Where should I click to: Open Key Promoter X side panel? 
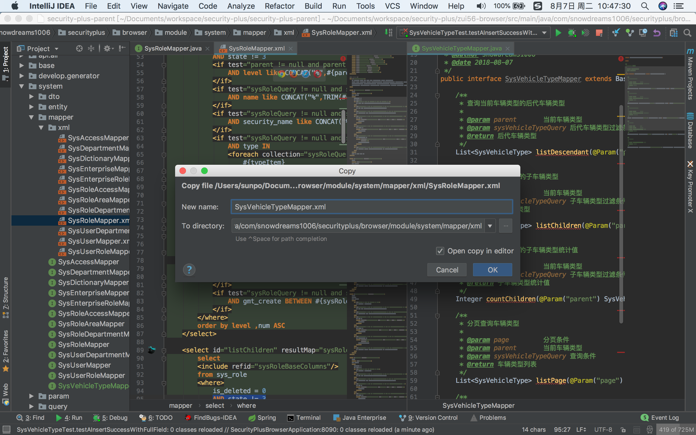[x=690, y=187]
